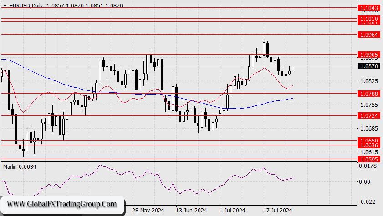
Task: Select the 1.1043 price level label
Action: [369, 8]
